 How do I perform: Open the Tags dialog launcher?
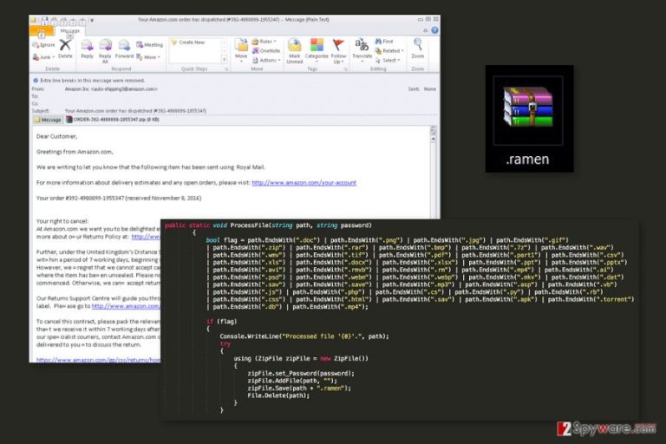pyautogui.click(x=345, y=69)
